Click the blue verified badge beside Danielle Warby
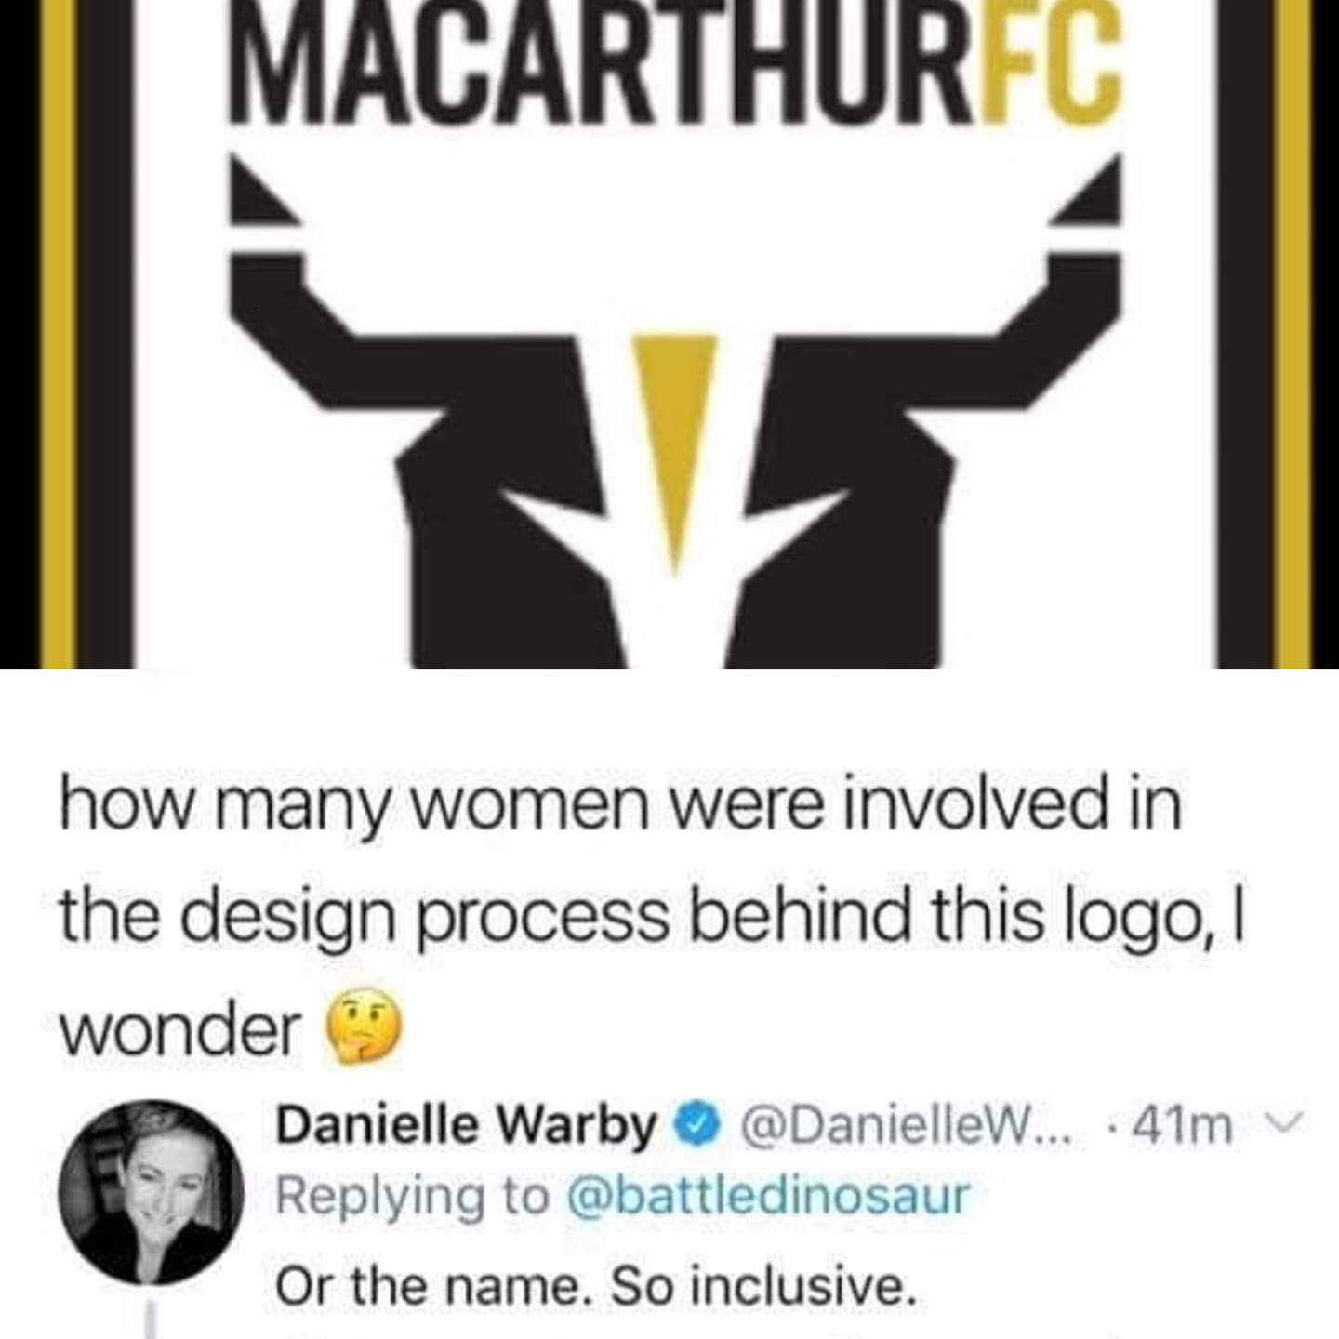The image size is (1339, 1339). [x=702, y=1125]
